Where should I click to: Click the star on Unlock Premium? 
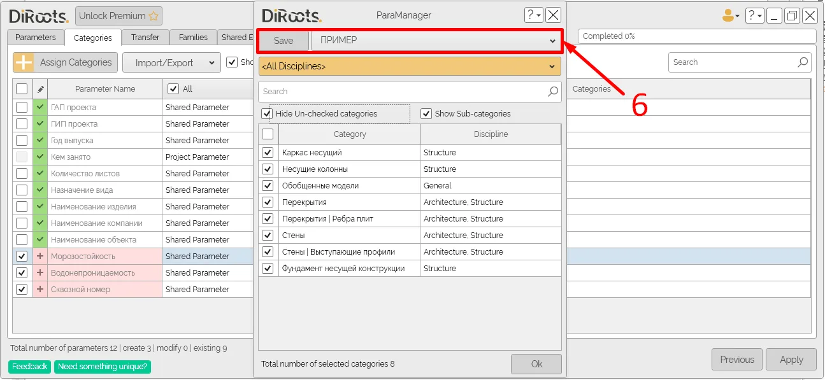(x=153, y=16)
